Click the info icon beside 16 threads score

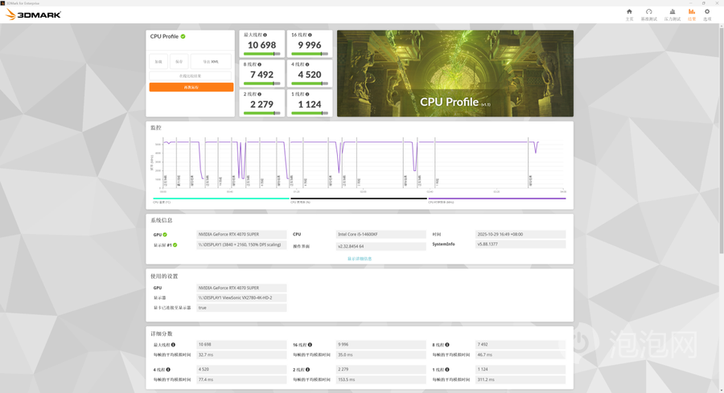coord(310,35)
